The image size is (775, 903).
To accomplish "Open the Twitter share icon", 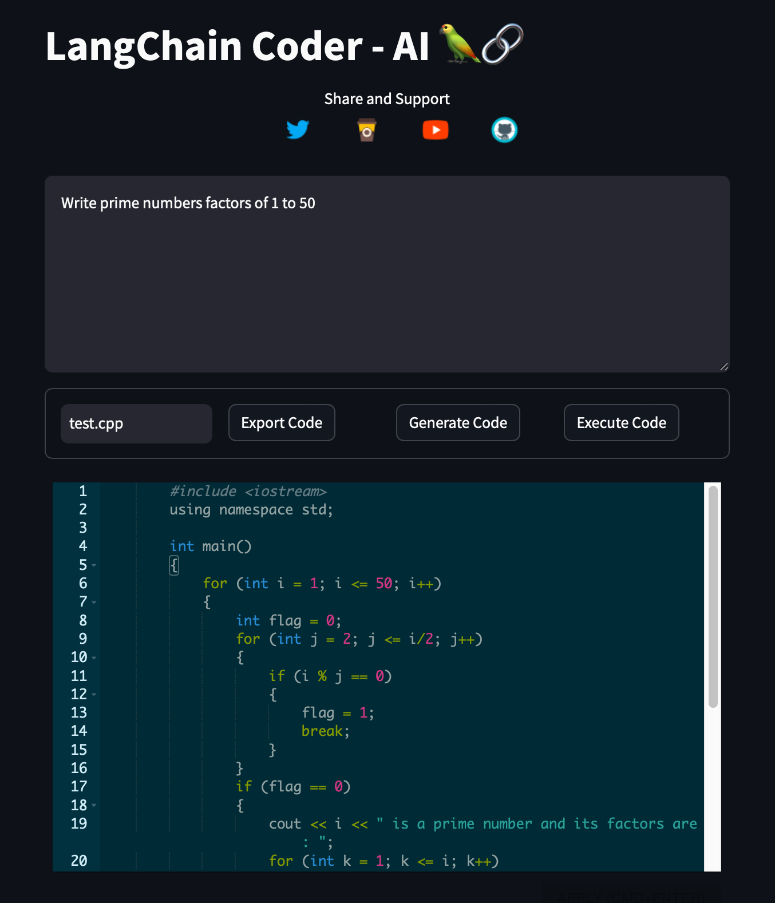I will [x=298, y=130].
